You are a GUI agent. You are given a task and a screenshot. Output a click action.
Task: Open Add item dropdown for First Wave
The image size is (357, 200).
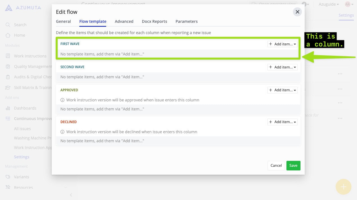coord(282,44)
